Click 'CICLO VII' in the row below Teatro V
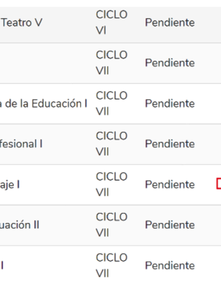Screen dimensions: 221x286 [x=112, y=63]
